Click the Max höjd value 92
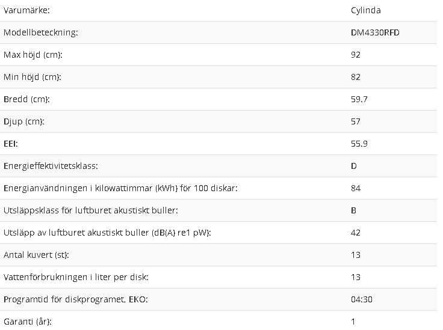Screen dimensions: 443x330 355,55
